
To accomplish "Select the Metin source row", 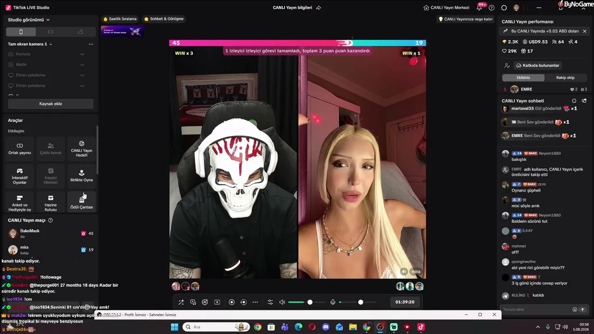I will pyautogui.click(x=51, y=64).
